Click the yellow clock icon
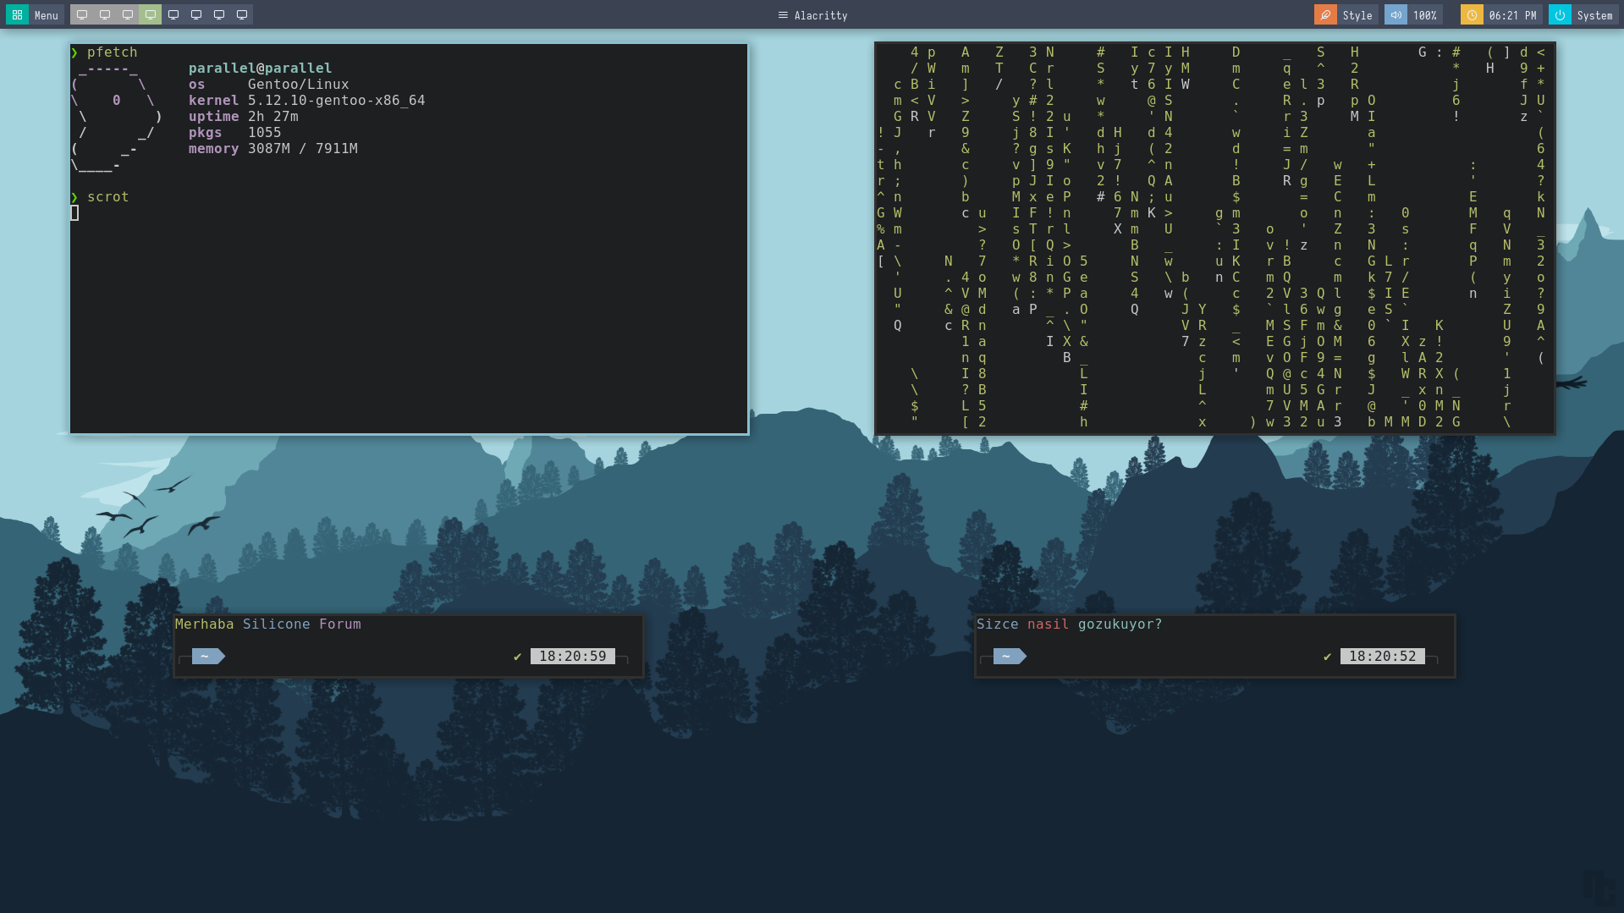1624x913 pixels. click(x=1472, y=15)
